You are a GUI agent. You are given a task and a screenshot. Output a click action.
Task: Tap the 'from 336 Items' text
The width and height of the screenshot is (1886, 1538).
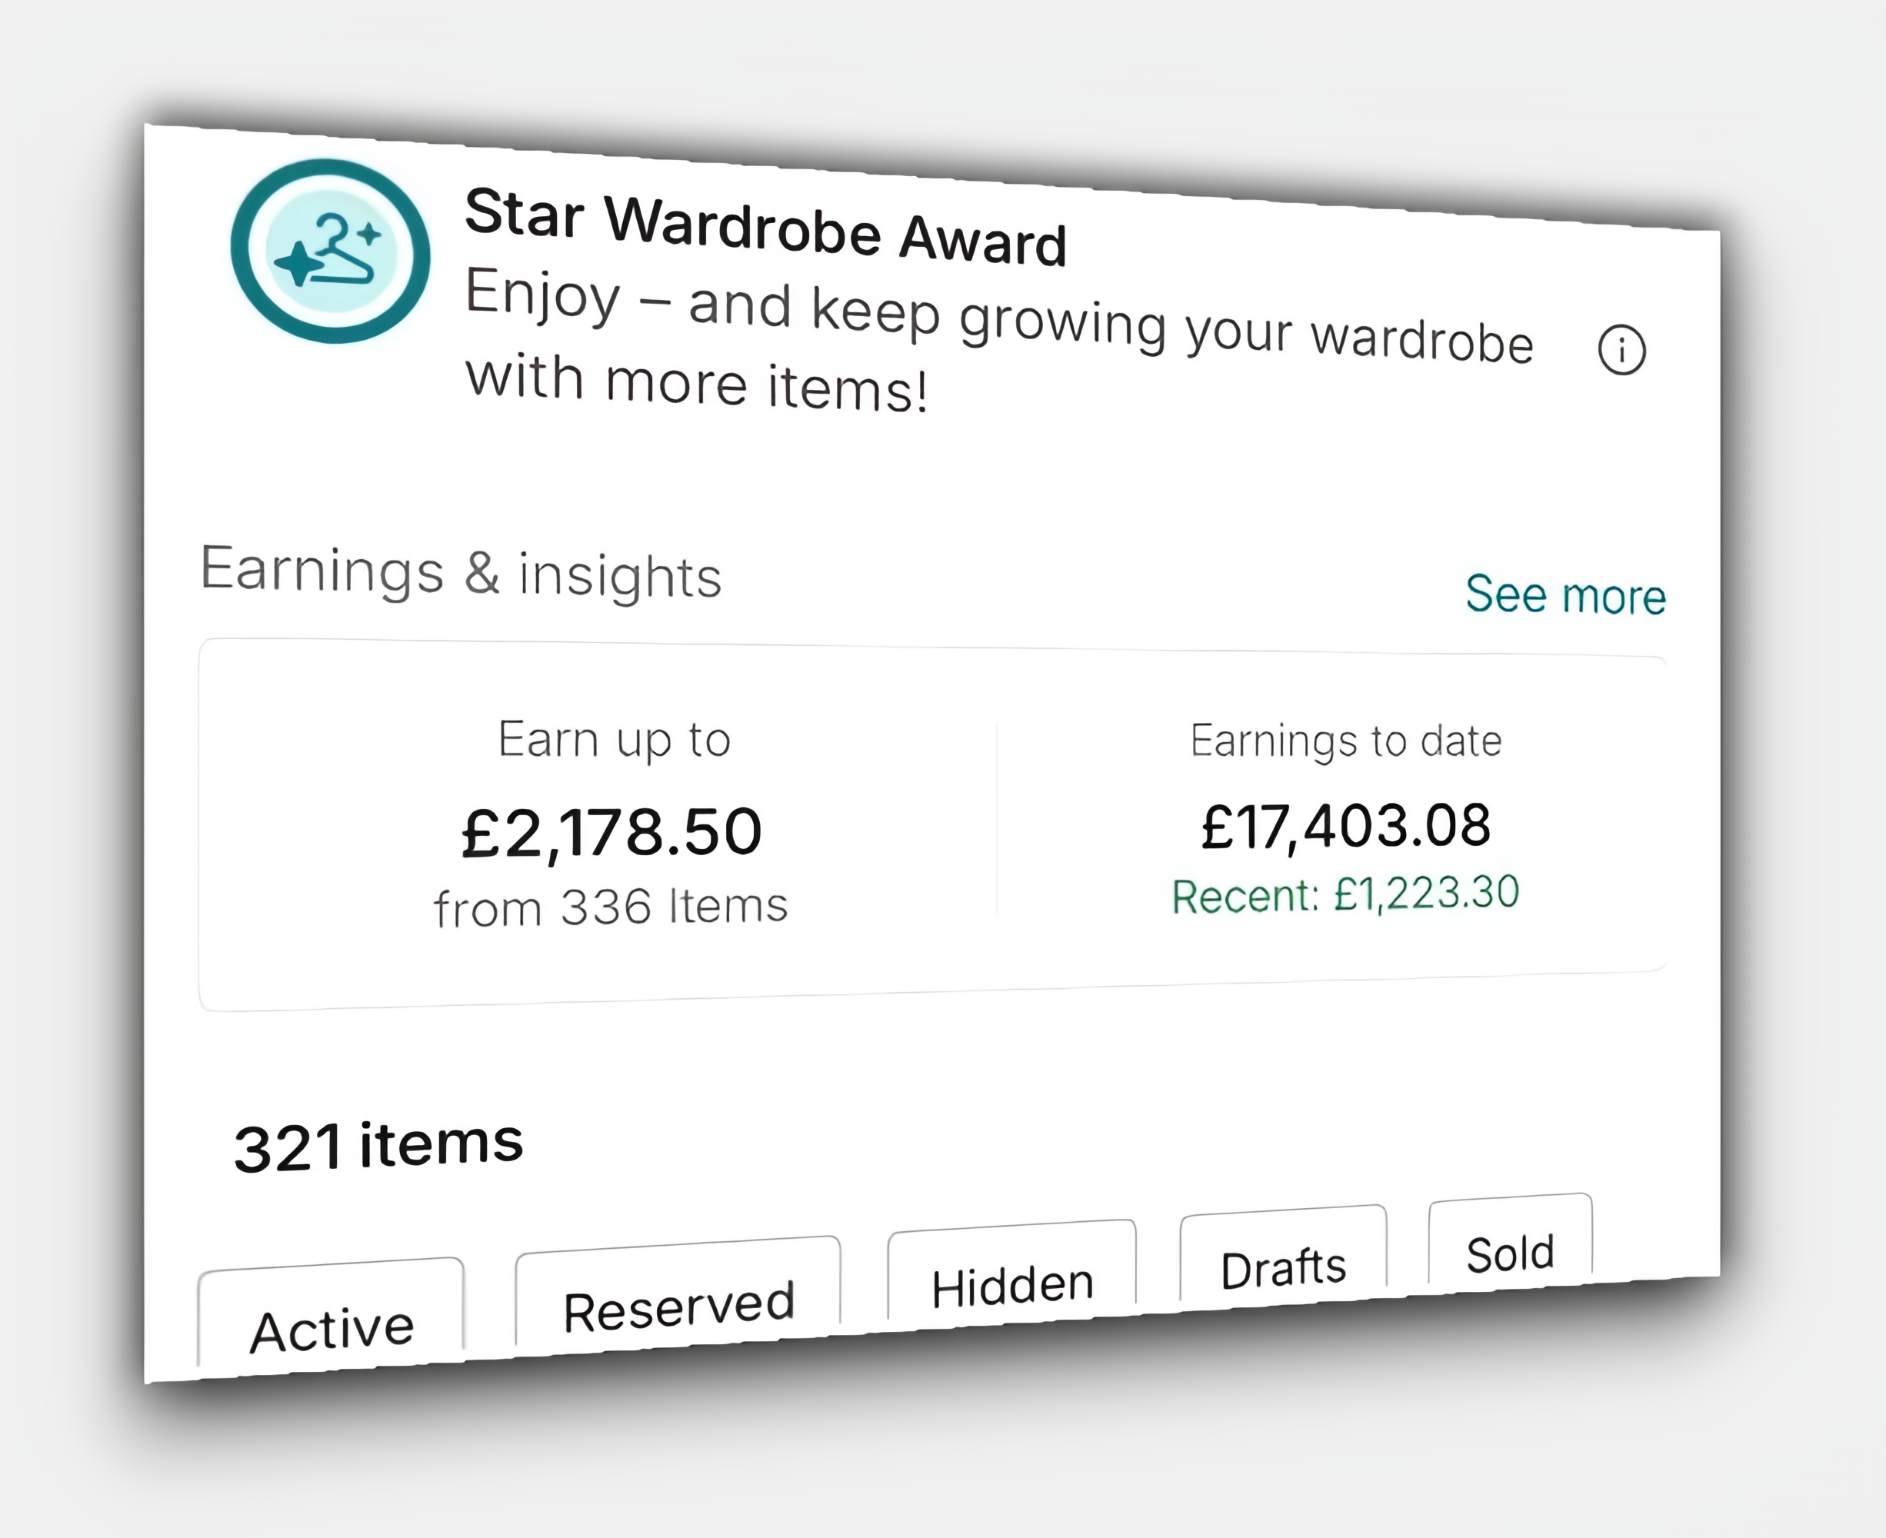pos(611,907)
